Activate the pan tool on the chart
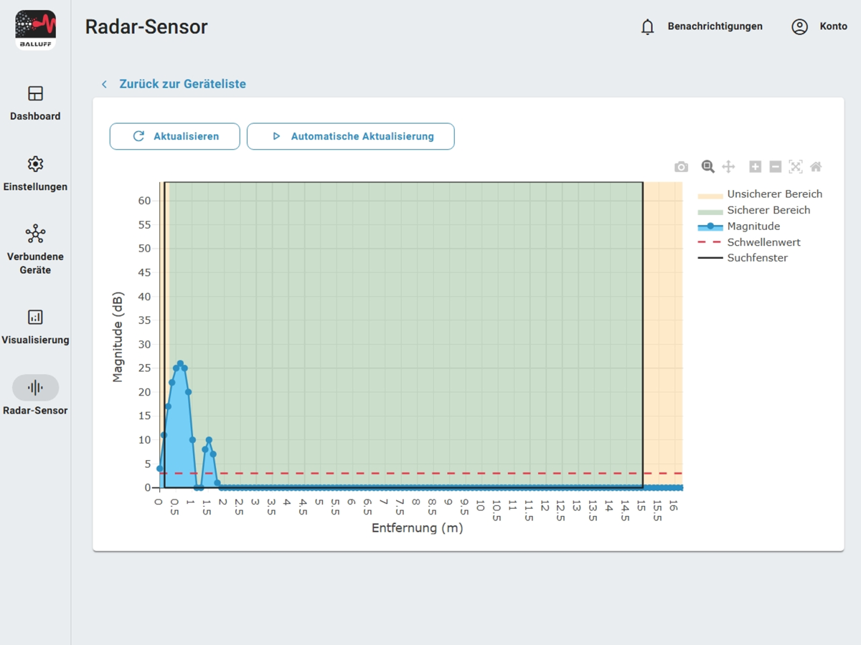This screenshot has width=861, height=645. (x=728, y=166)
